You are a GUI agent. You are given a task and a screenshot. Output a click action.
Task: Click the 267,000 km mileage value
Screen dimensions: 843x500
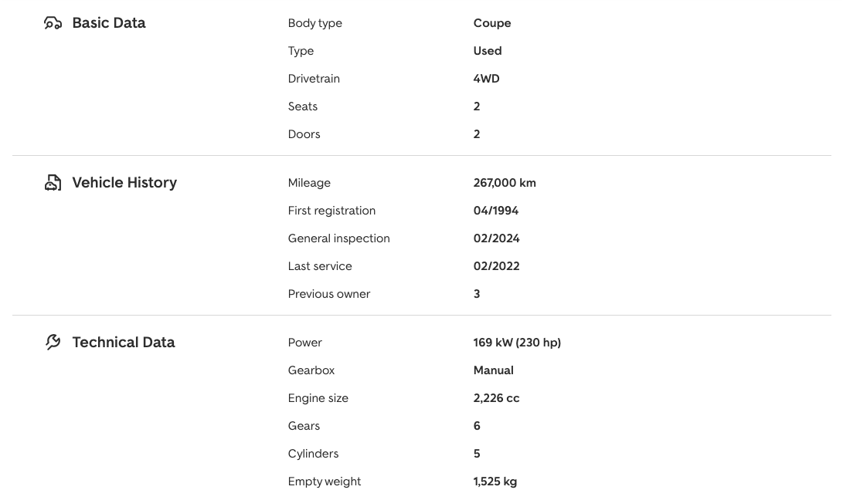505,183
